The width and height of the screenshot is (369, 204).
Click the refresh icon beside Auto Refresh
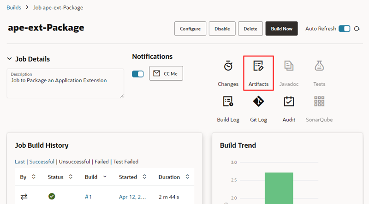point(357,29)
